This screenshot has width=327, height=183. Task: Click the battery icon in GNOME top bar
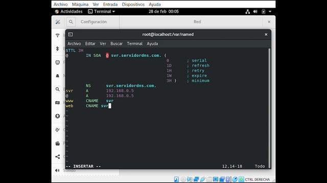point(264,12)
